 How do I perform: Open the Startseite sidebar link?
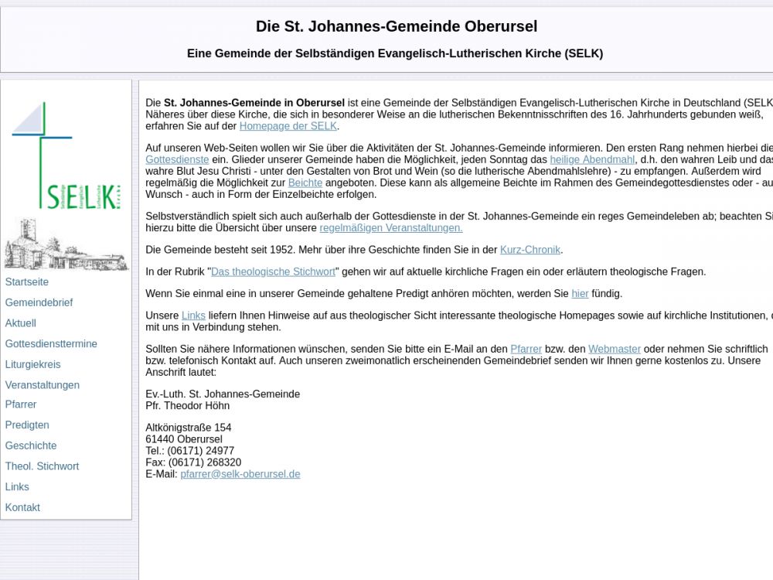(27, 282)
